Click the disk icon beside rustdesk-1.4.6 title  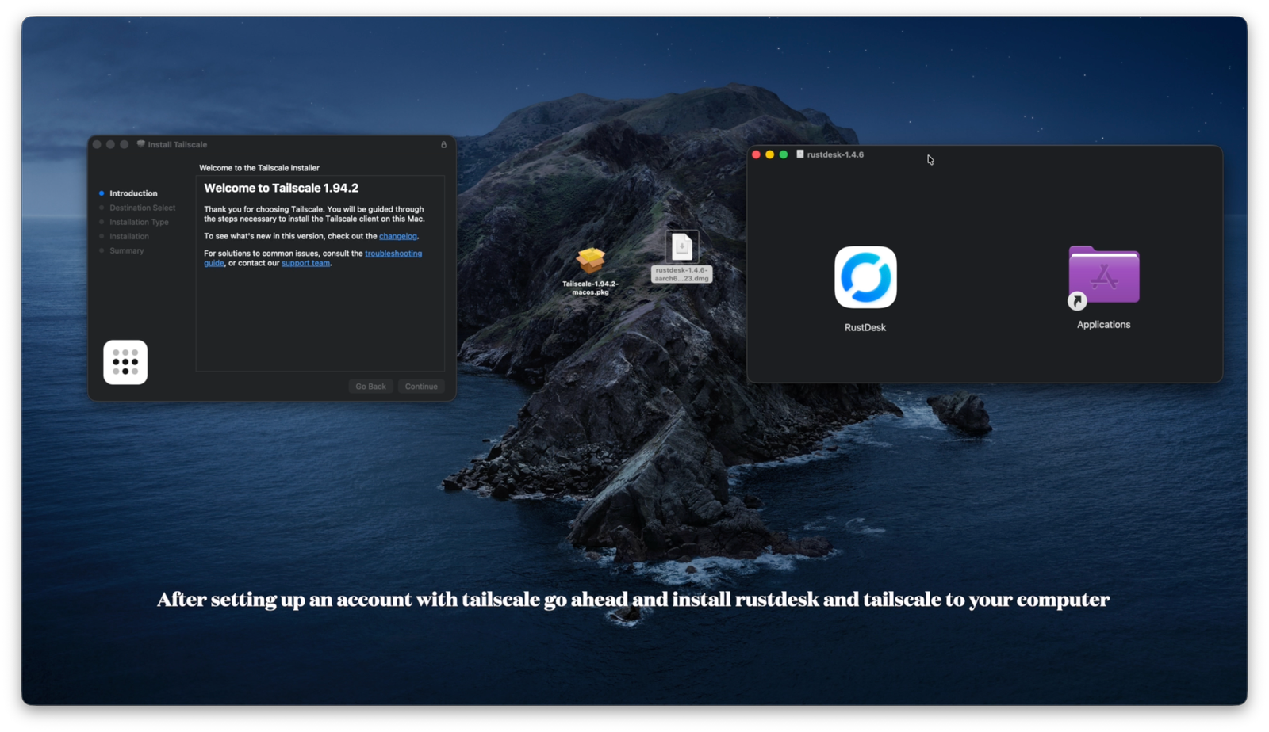point(799,154)
